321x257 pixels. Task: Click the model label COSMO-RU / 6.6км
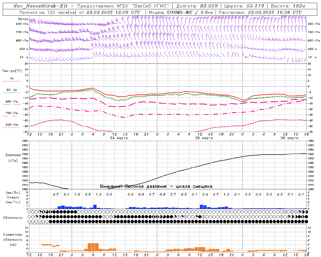coord(190,12)
